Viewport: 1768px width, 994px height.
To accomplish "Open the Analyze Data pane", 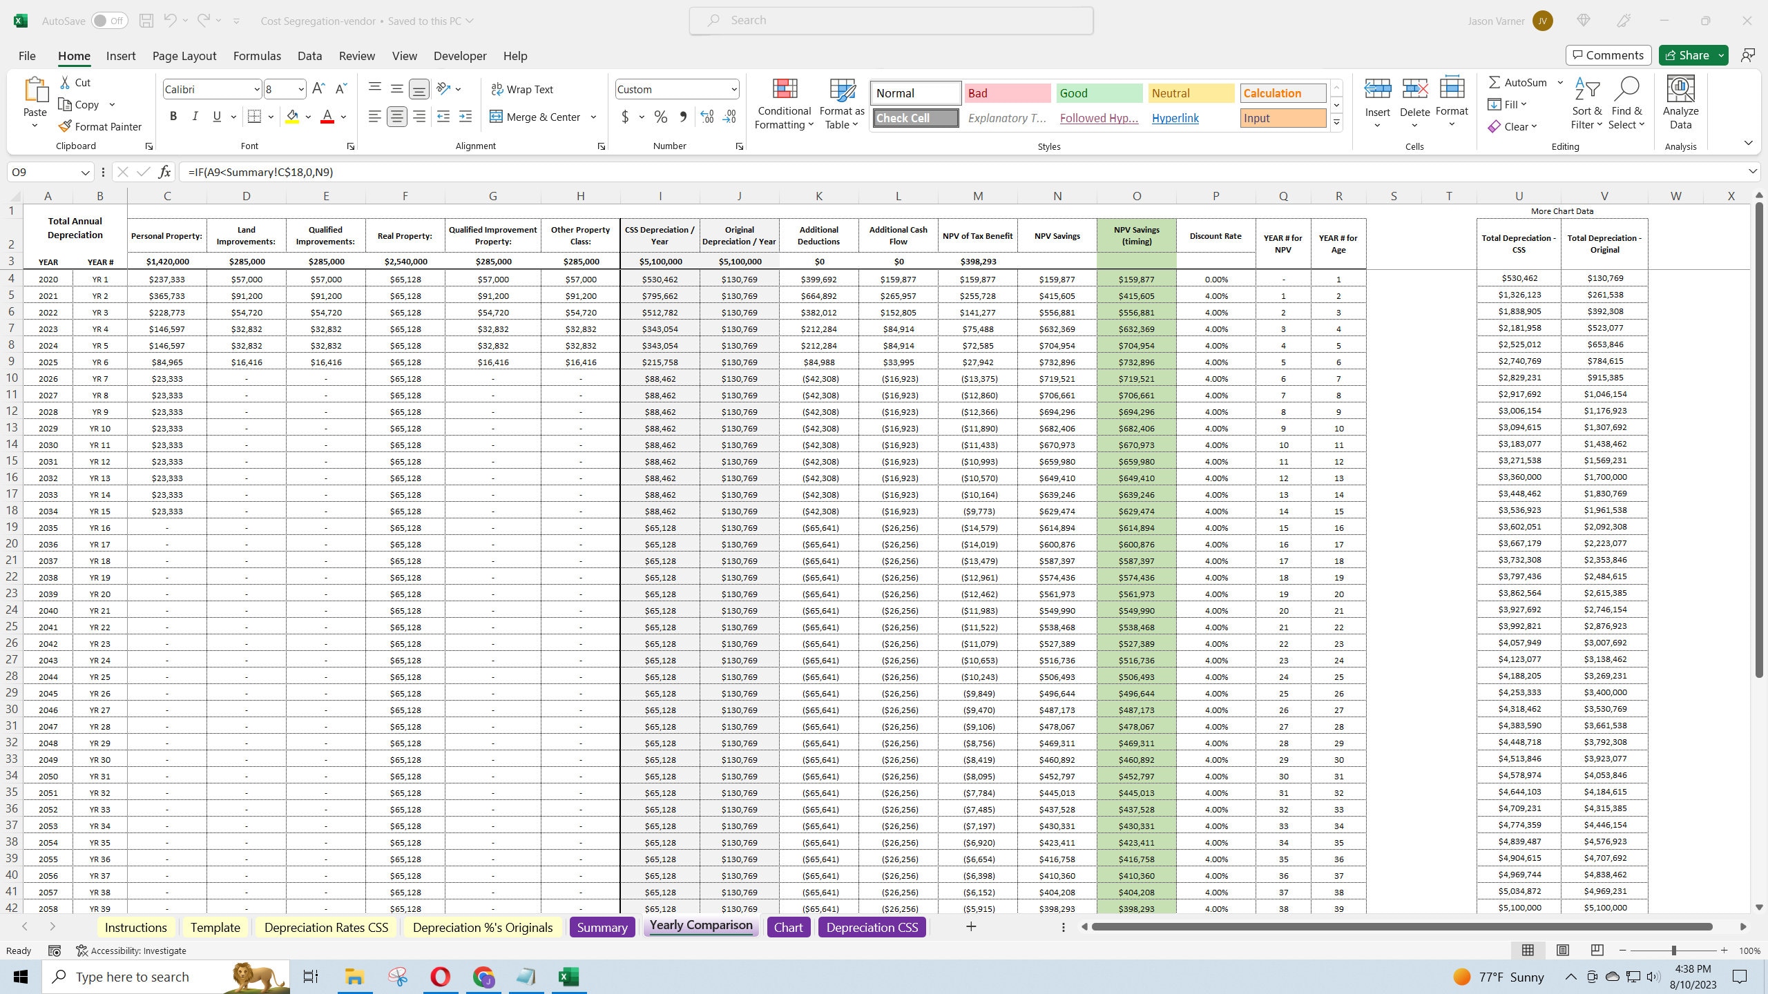I will (x=1680, y=104).
